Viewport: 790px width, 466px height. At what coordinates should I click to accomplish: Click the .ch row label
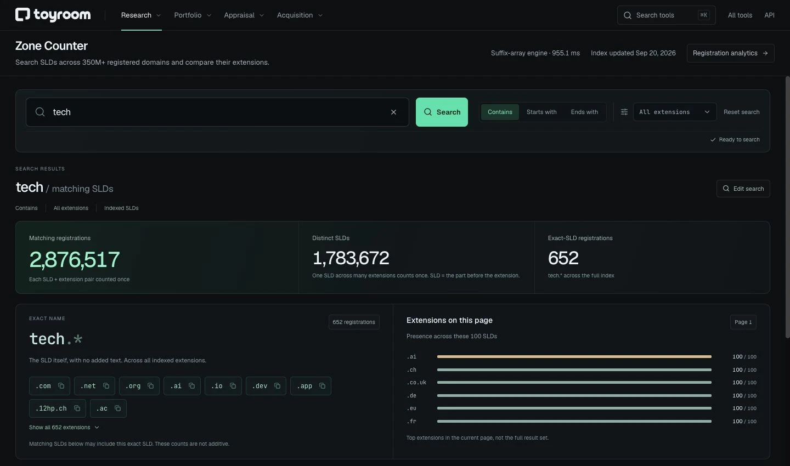point(411,370)
